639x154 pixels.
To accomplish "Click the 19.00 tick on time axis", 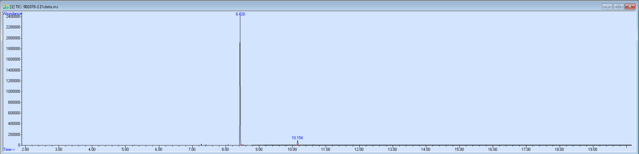I will (x=593, y=149).
